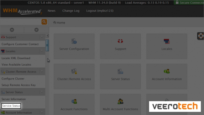Open the Server Status tile icon
Screen dimensions: 204x115
point(120,71)
